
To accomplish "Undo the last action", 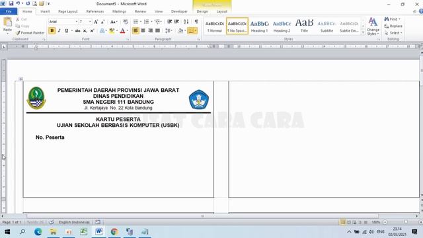I will (x=18, y=3).
